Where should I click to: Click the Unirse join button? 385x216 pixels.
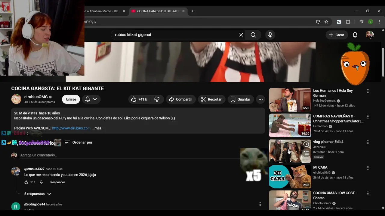tap(71, 99)
